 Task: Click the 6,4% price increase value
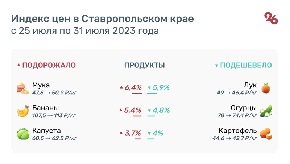(x=133, y=87)
